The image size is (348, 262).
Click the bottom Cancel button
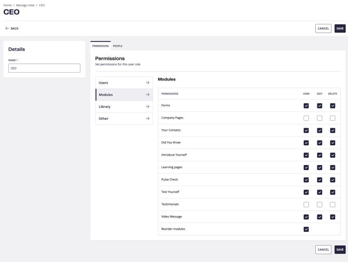[x=323, y=250]
